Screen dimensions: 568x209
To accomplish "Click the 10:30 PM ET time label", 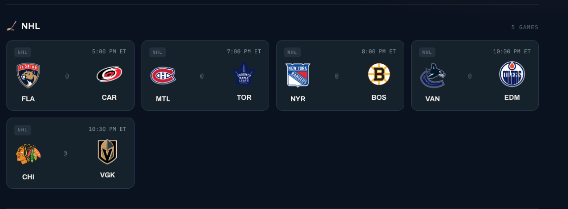I will [x=107, y=129].
